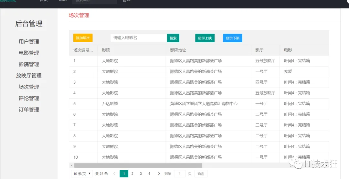Open the 10条/页 page size dropdown

(82, 174)
